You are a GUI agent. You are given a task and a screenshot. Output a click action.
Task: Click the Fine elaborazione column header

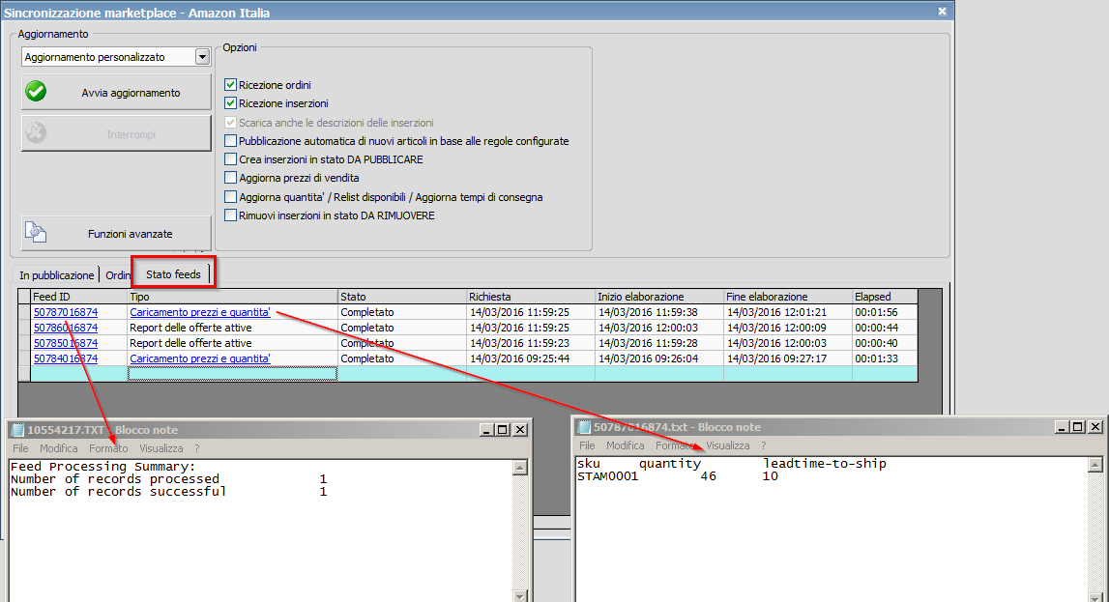click(788, 297)
